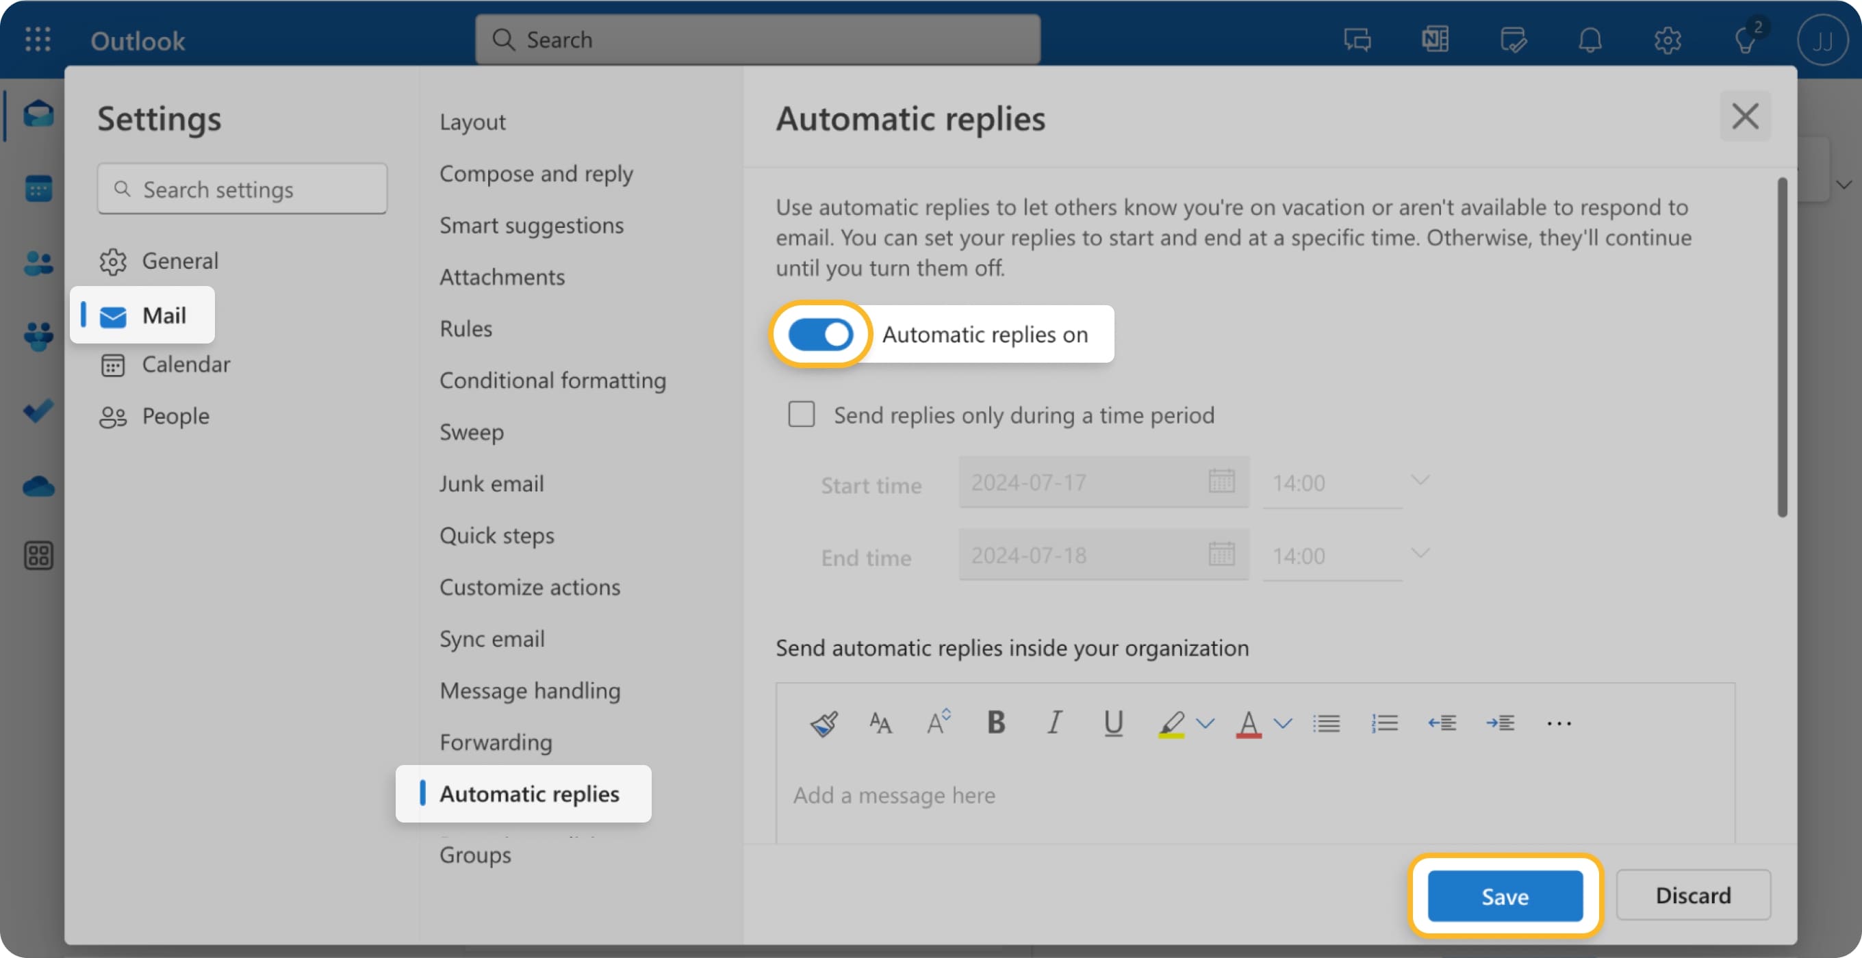Check Send replies only during a time period
The image size is (1862, 958).
pyautogui.click(x=801, y=414)
